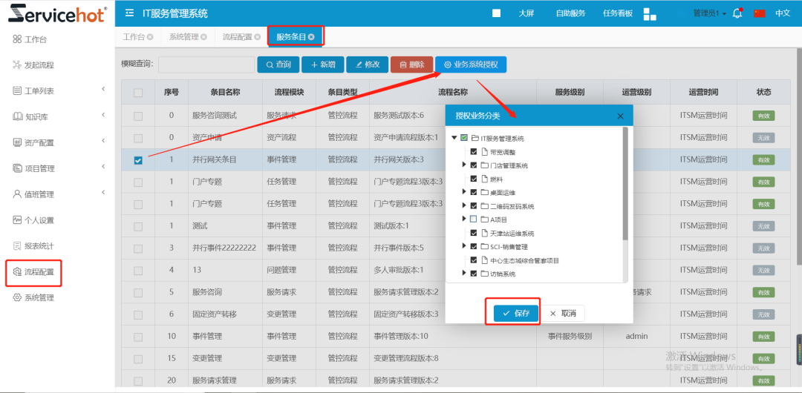Uncheck the 带宽调整 checkbox
802x393 pixels.
tap(473, 152)
